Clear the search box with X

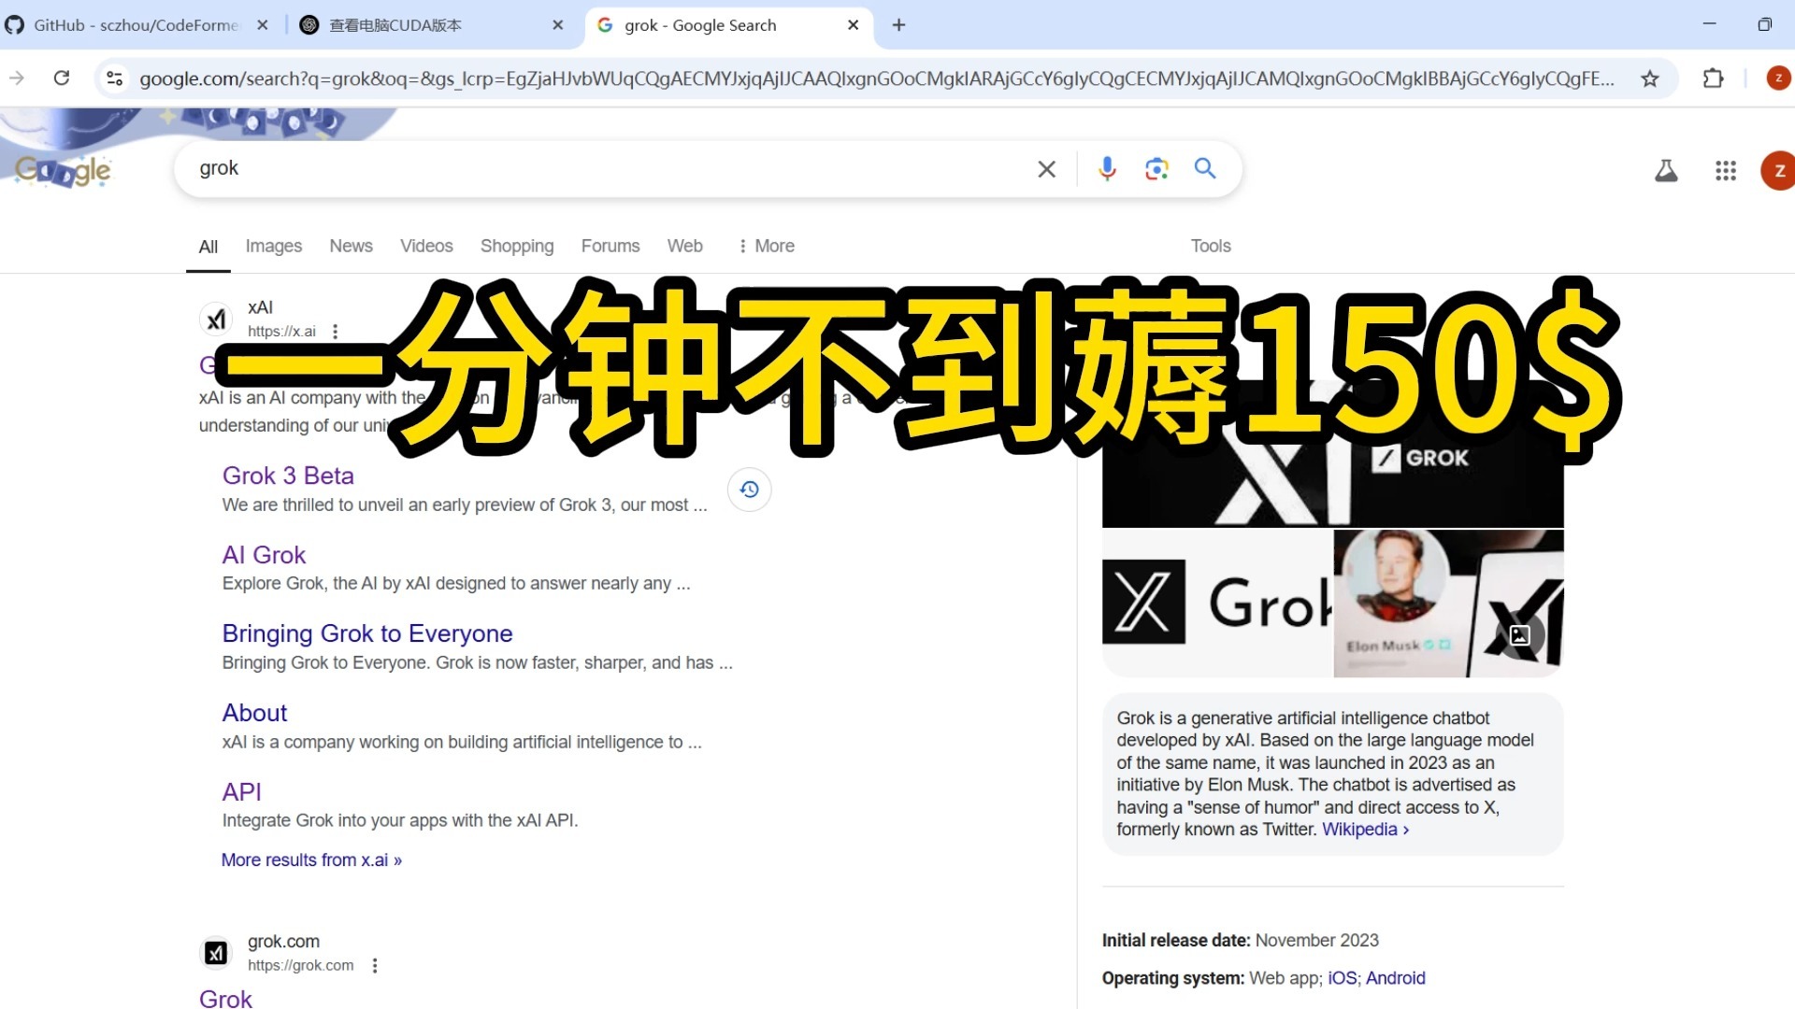click(x=1046, y=169)
